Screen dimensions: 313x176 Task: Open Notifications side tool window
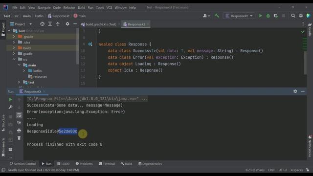click(310, 146)
